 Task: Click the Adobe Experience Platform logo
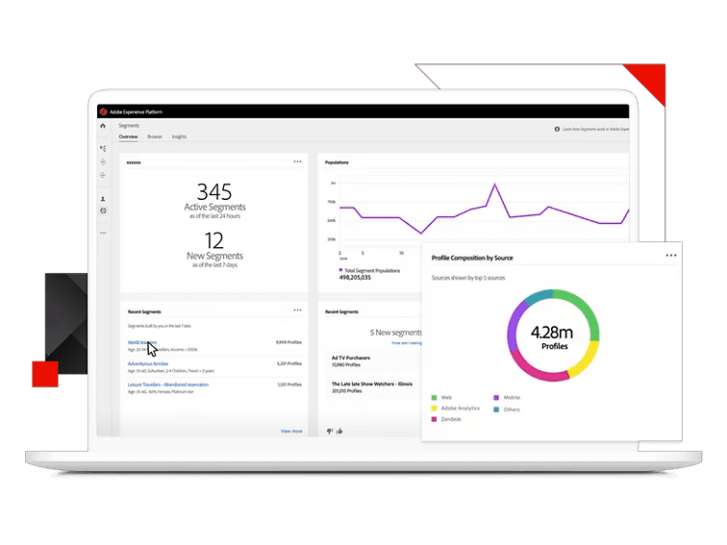pos(103,111)
